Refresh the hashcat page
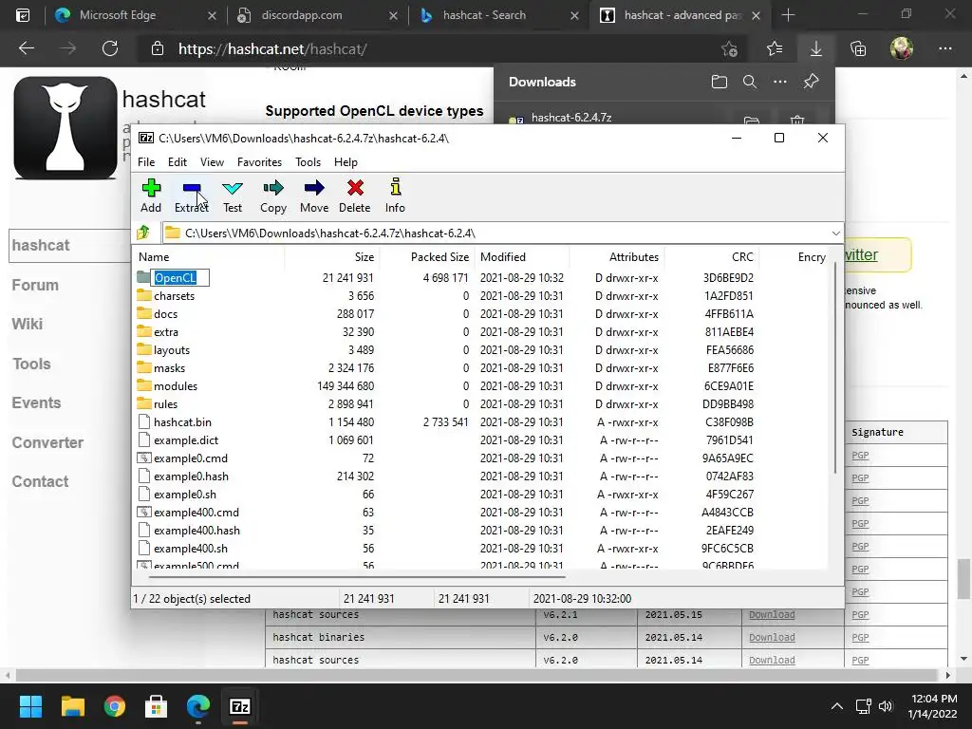 (x=110, y=48)
